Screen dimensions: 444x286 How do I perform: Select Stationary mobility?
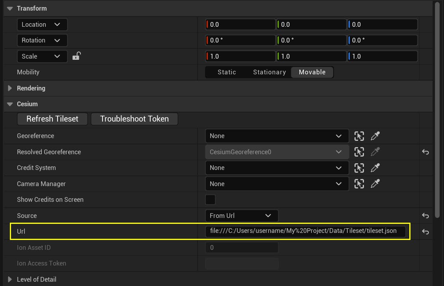(269, 72)
